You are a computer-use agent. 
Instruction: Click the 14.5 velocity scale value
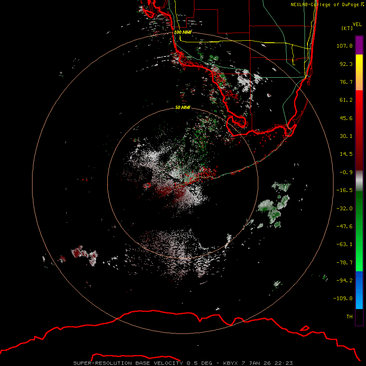tap(346, 154)
